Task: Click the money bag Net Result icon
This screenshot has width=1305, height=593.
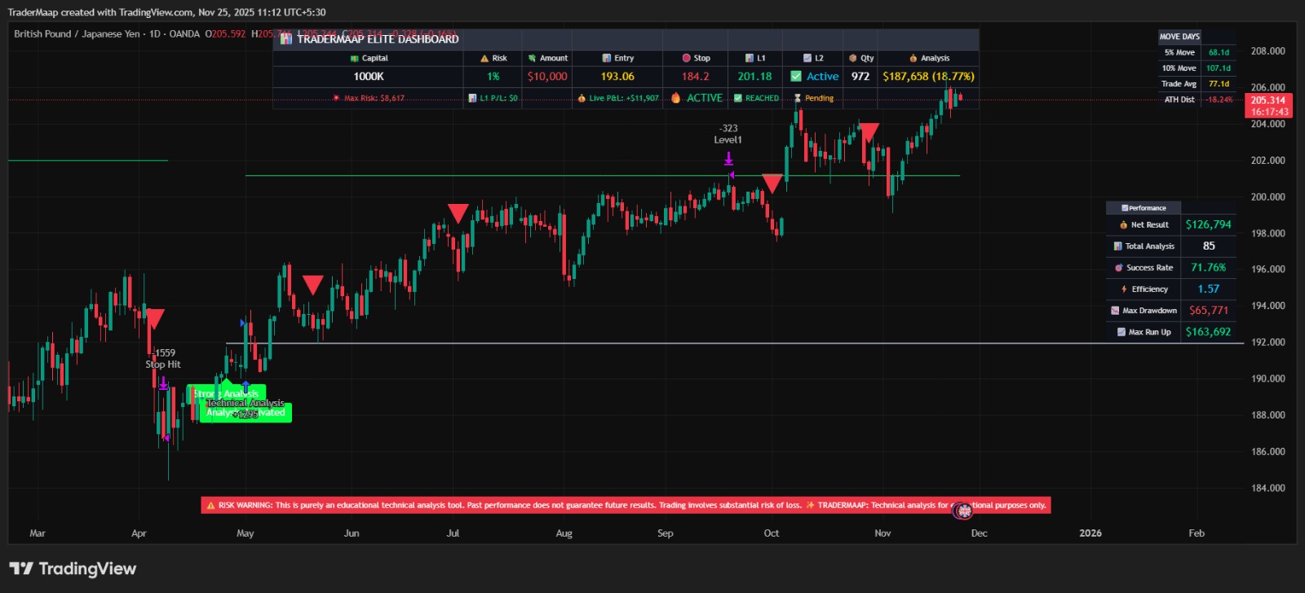Action: click(x=1123, y=225)
